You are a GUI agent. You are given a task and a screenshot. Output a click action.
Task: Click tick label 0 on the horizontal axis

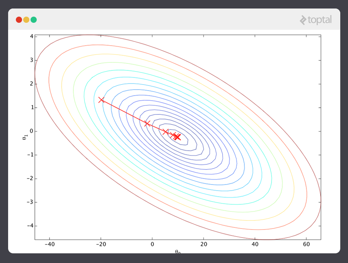[x=152, y=244]
